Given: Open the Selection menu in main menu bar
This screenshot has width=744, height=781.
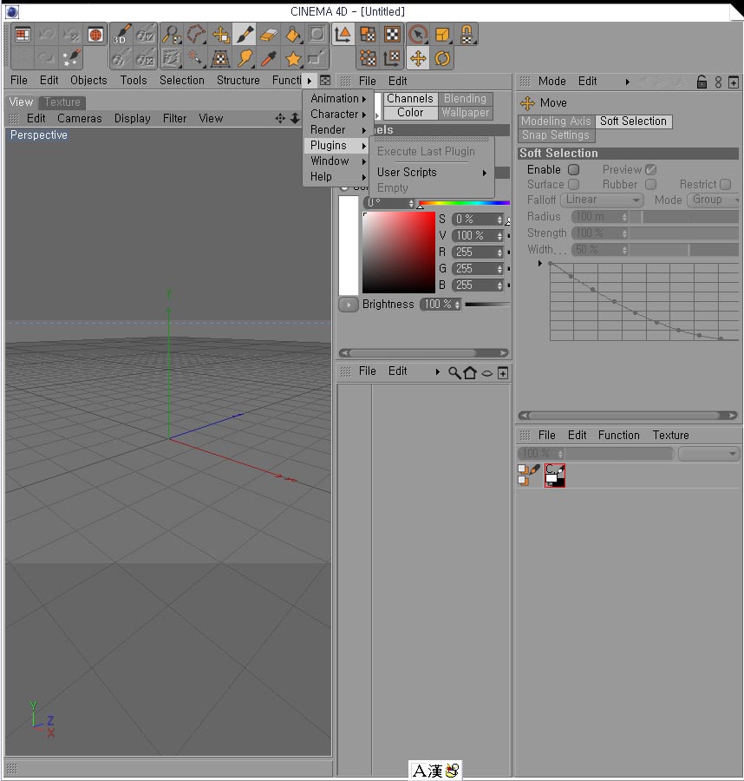Looking at the screenshot, I should [x=181, y=80].
